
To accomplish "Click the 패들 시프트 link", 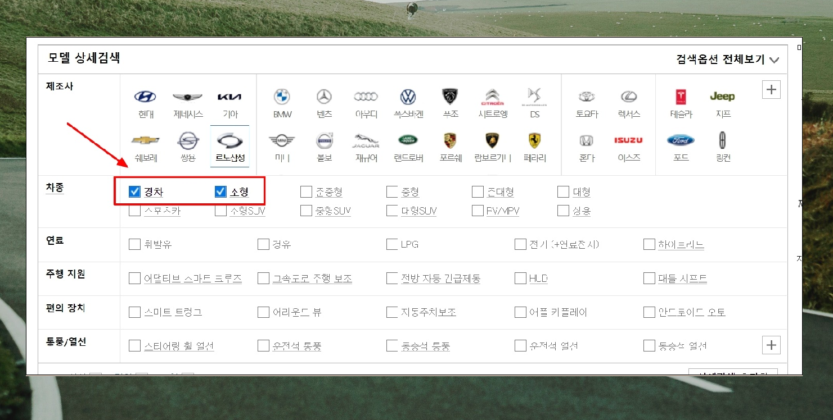I will pos(683,279).
